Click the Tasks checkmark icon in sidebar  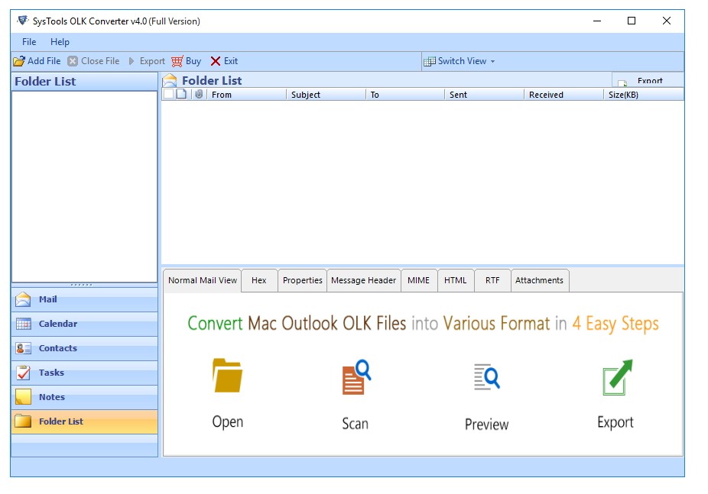pyautogui.click(x=23, y=373)
